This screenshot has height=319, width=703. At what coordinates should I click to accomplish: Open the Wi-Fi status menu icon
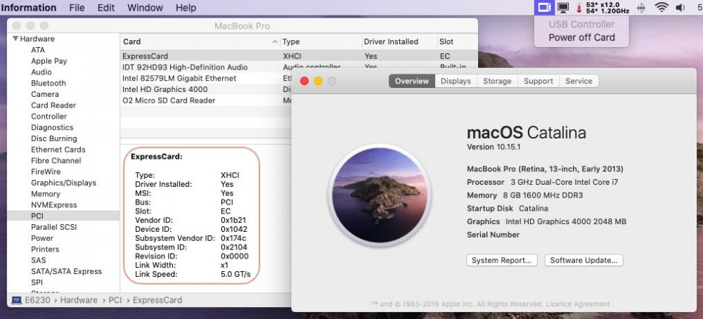(x=661, y=8)
